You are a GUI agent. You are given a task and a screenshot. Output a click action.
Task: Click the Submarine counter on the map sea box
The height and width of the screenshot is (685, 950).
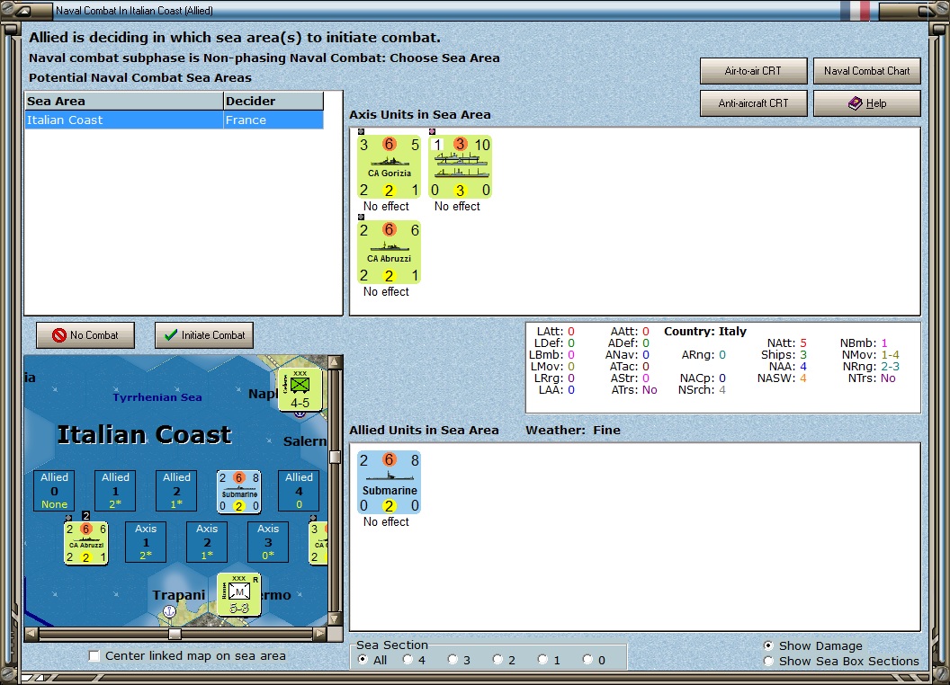[239, 492]
